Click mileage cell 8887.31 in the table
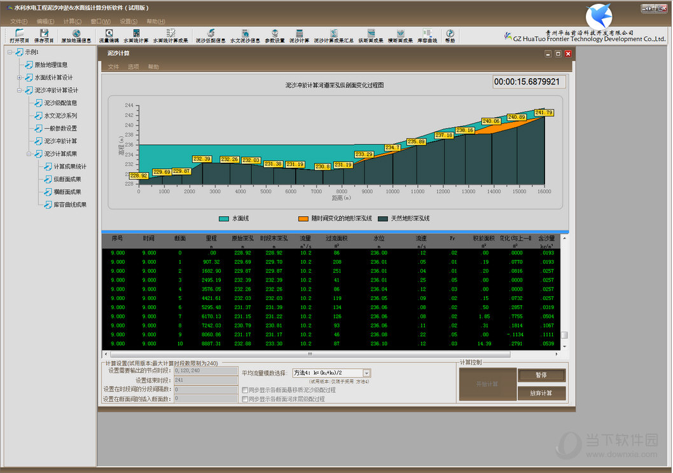The height and width of the screenshot is (473, 673). 211,344
